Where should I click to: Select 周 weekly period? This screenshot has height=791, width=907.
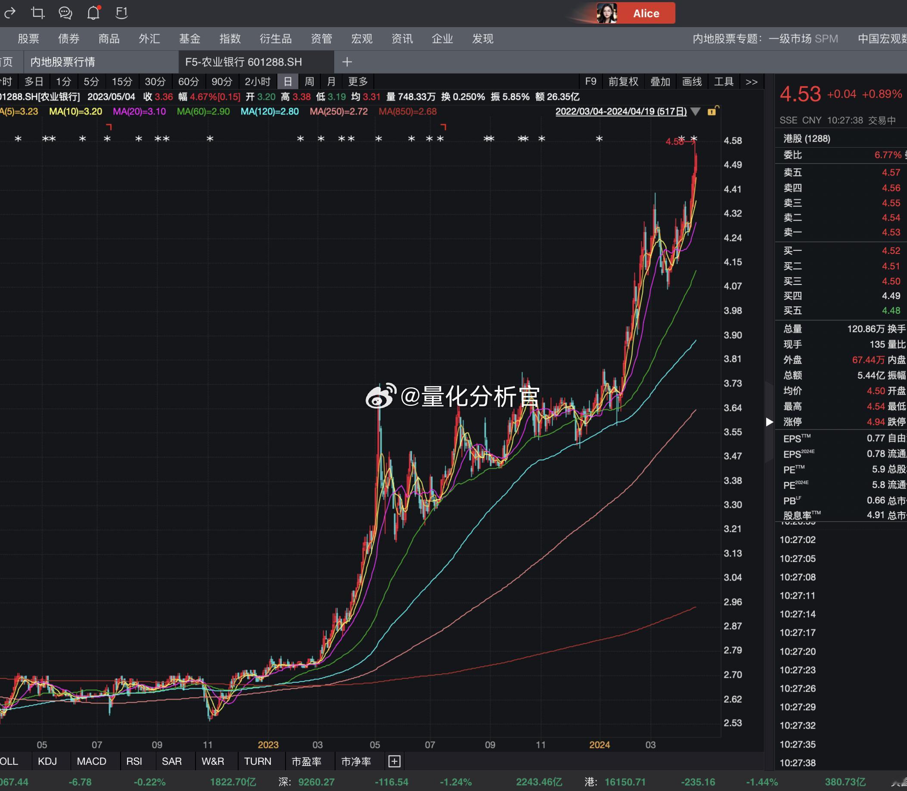coord(309,82)
